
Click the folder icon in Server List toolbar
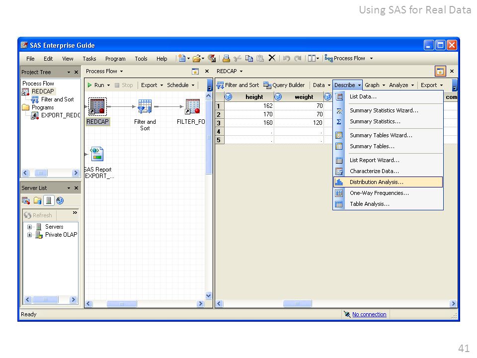tap(37, 200)
